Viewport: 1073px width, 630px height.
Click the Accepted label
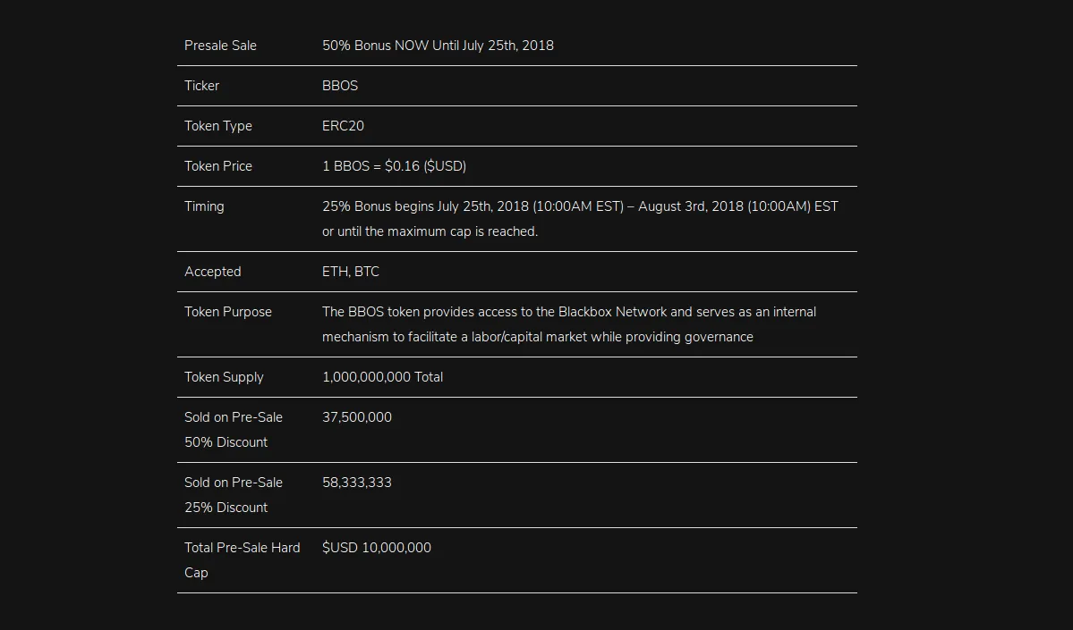click(x=213, y=272)
